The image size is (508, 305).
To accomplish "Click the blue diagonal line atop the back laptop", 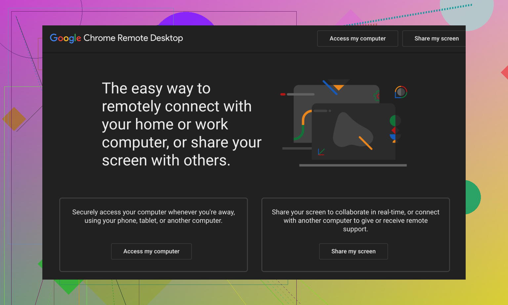I will (x=330, y=87).
